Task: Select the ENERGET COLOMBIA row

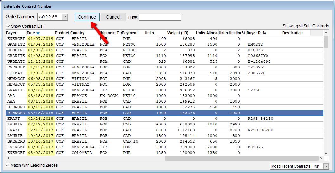Action: tap(164, 153)
